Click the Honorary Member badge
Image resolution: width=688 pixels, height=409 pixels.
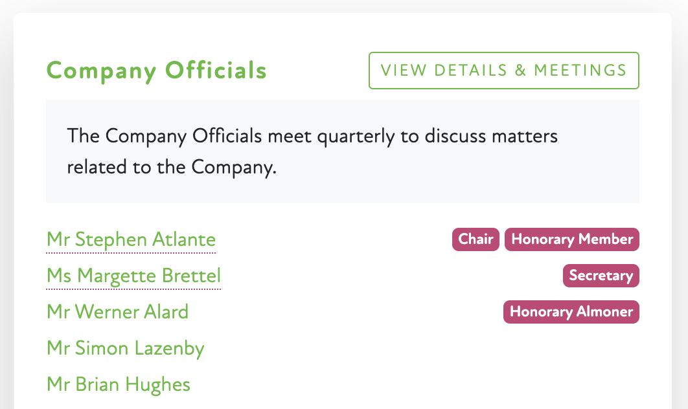coord(571,239)
